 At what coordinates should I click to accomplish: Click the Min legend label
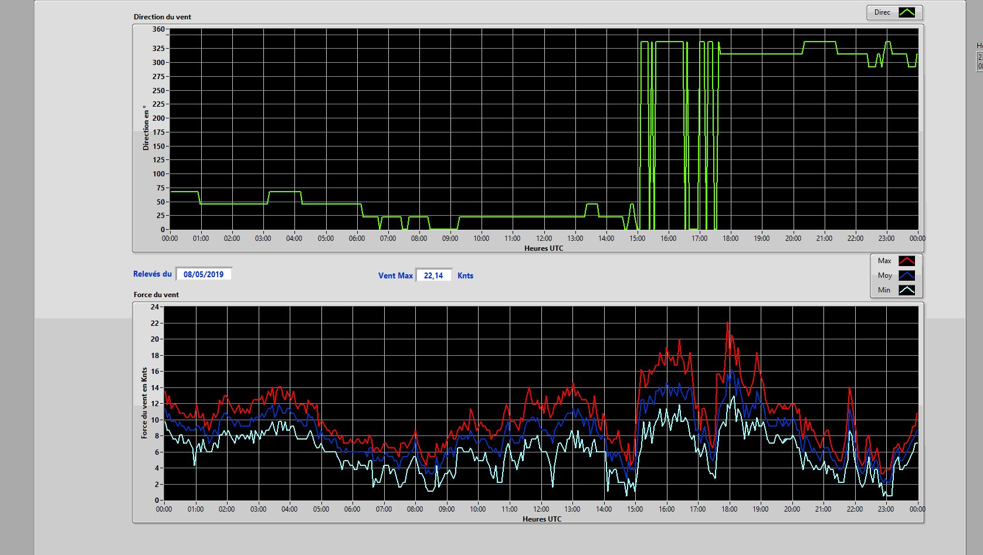coord(884,290)
